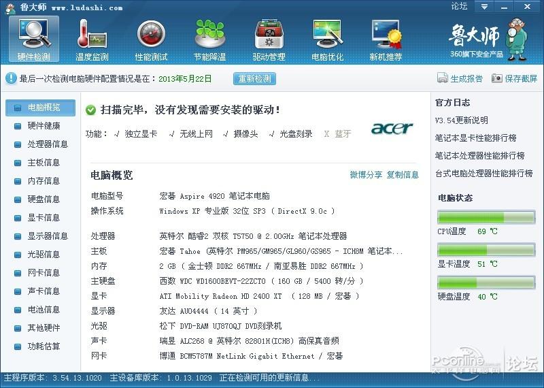The height and width of the screenshot is (388, 544).
Task: Open the 性能测试 speedometer icon
Action: pos(151,34)
